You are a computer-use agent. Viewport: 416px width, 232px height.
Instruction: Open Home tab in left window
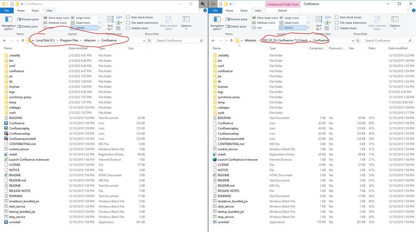[21, 10]
